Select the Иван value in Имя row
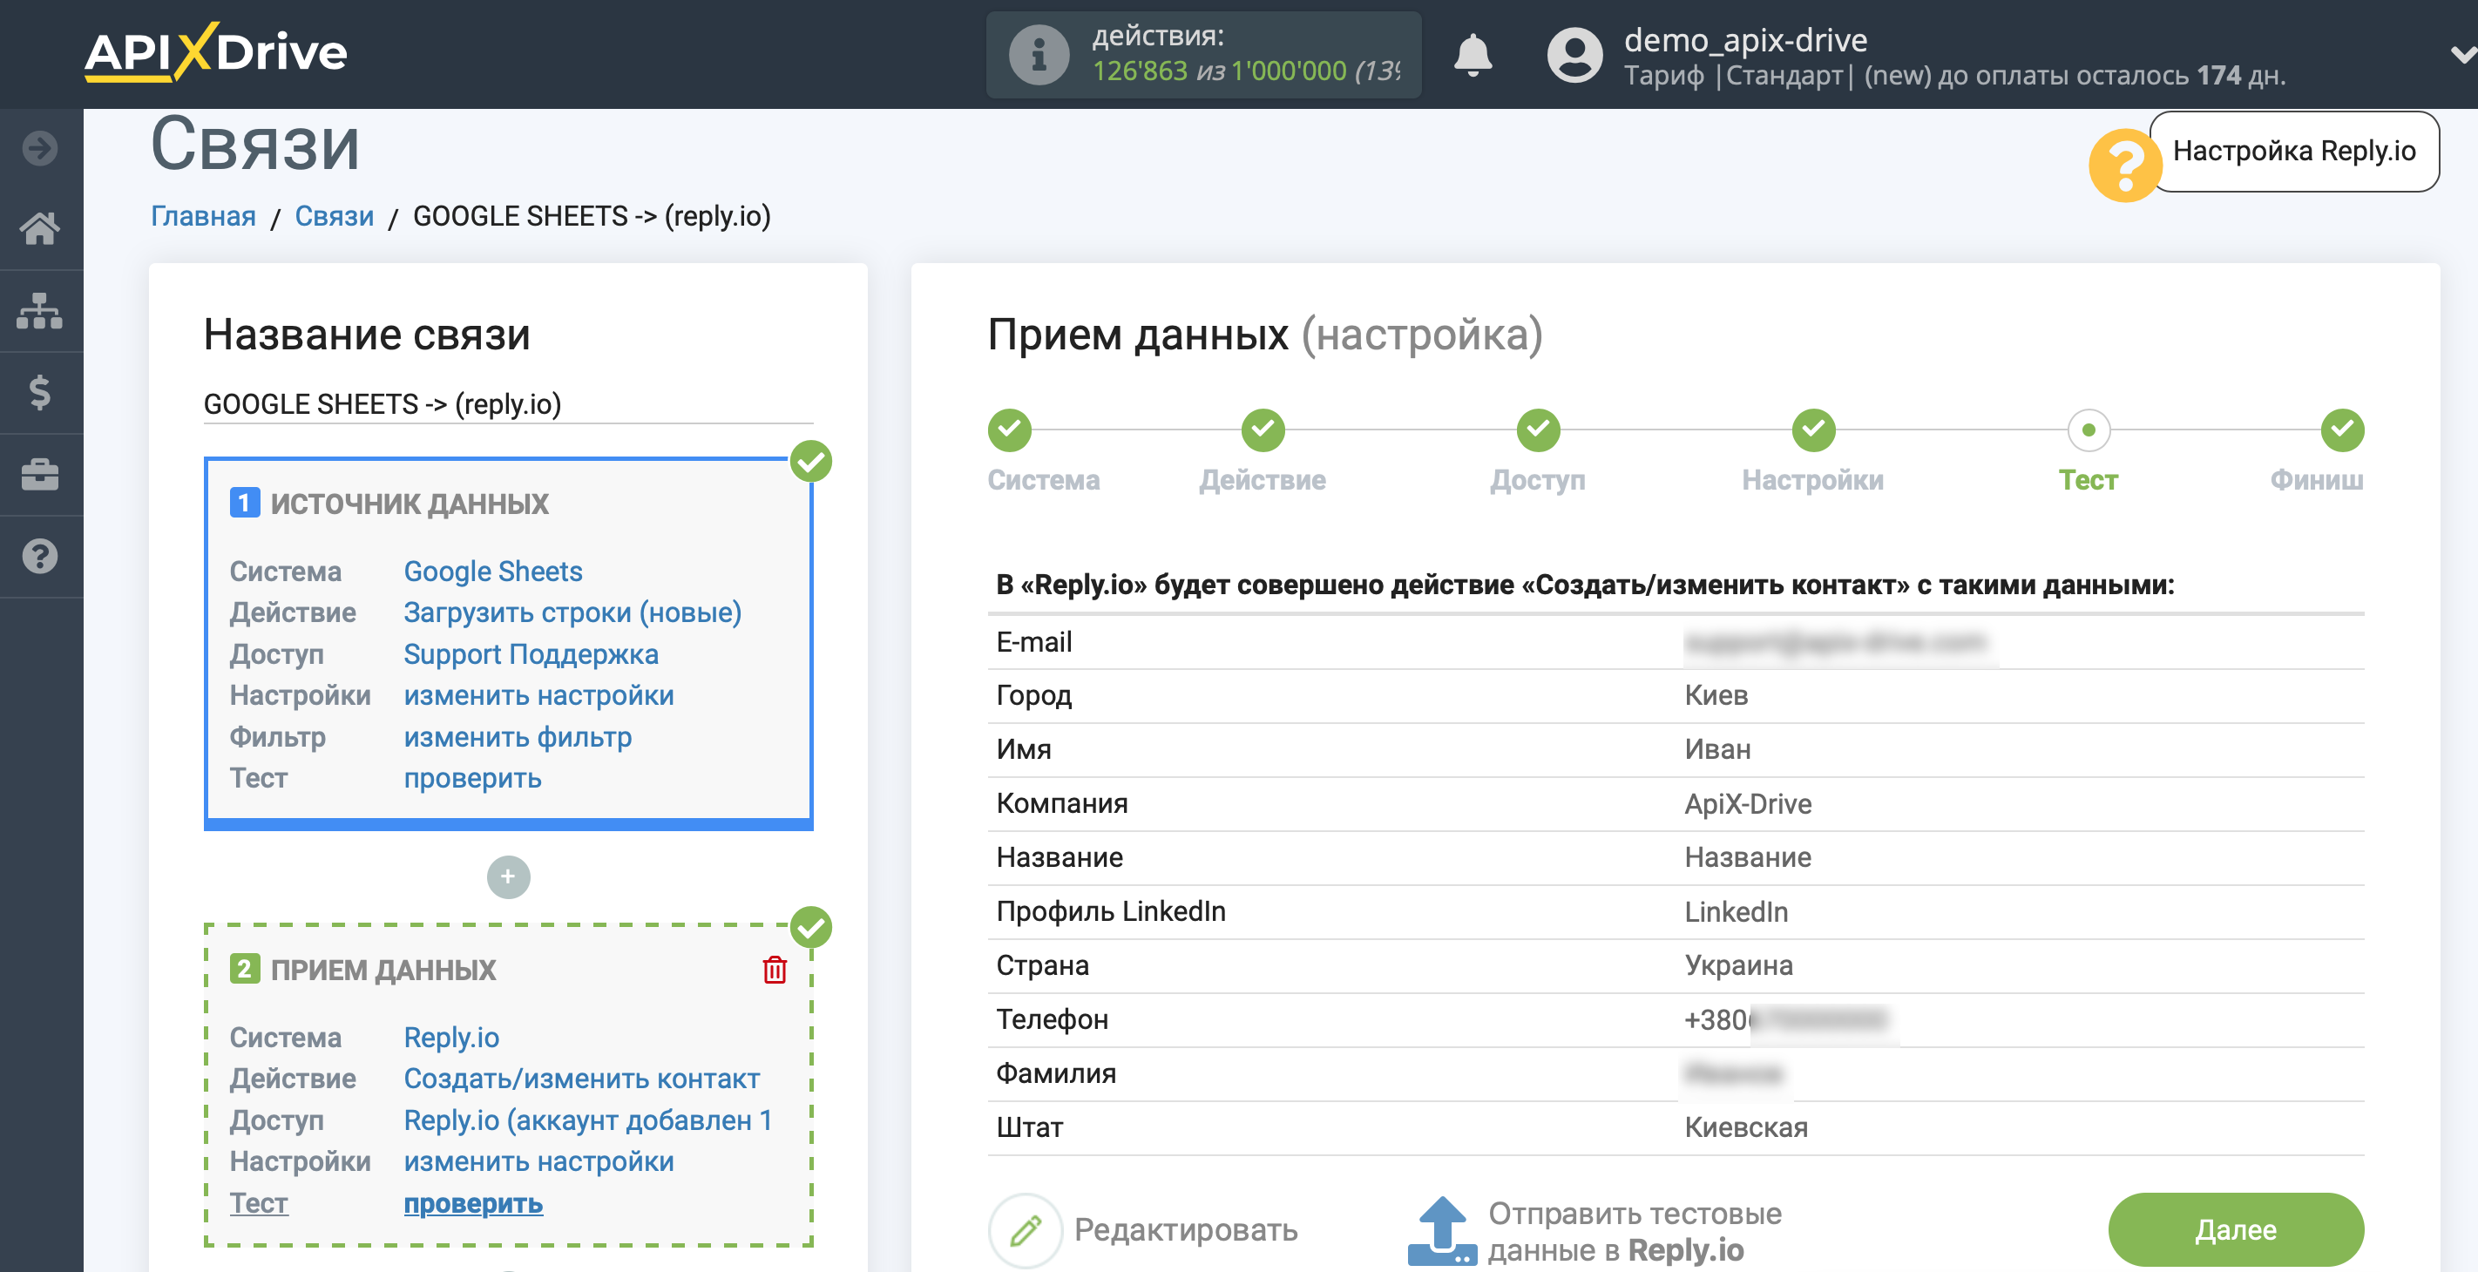 (1717, 749)
